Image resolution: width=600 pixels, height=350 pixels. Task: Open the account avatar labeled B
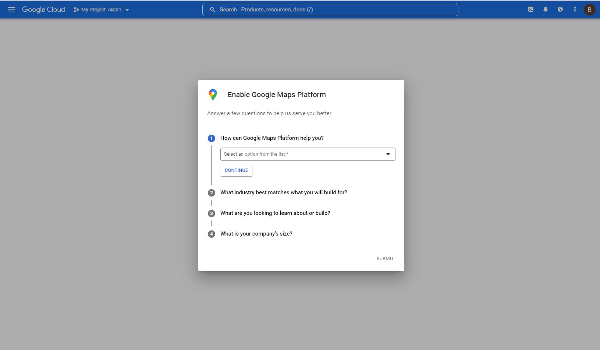coord(590,10)
